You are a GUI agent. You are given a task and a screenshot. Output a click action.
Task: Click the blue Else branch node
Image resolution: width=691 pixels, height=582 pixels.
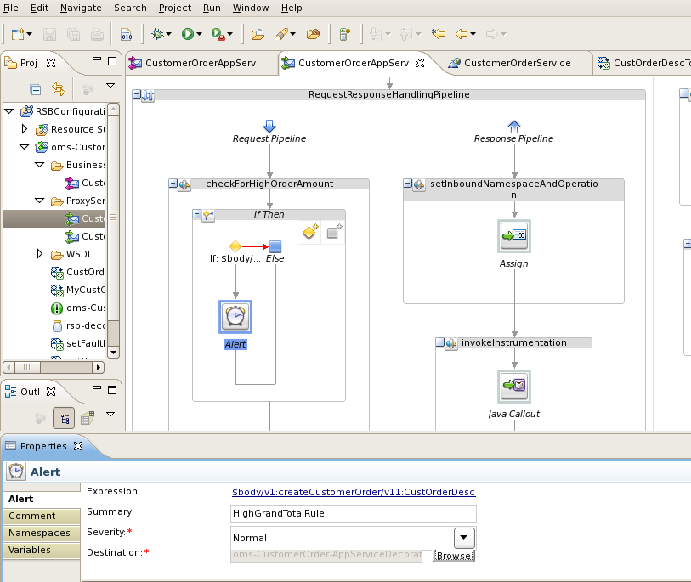pos(275,246)
